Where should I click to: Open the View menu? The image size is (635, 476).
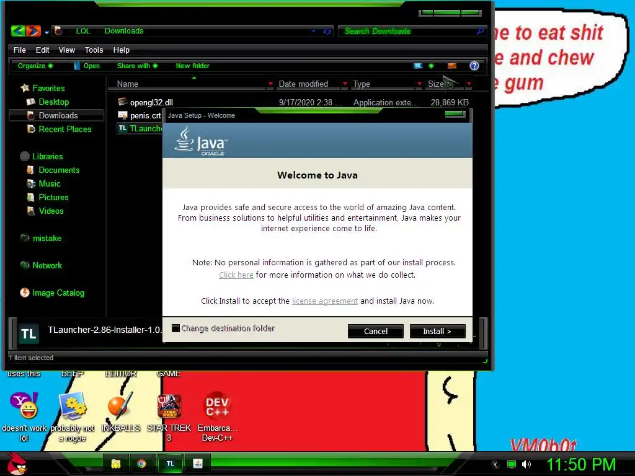(x=67, y=50)
